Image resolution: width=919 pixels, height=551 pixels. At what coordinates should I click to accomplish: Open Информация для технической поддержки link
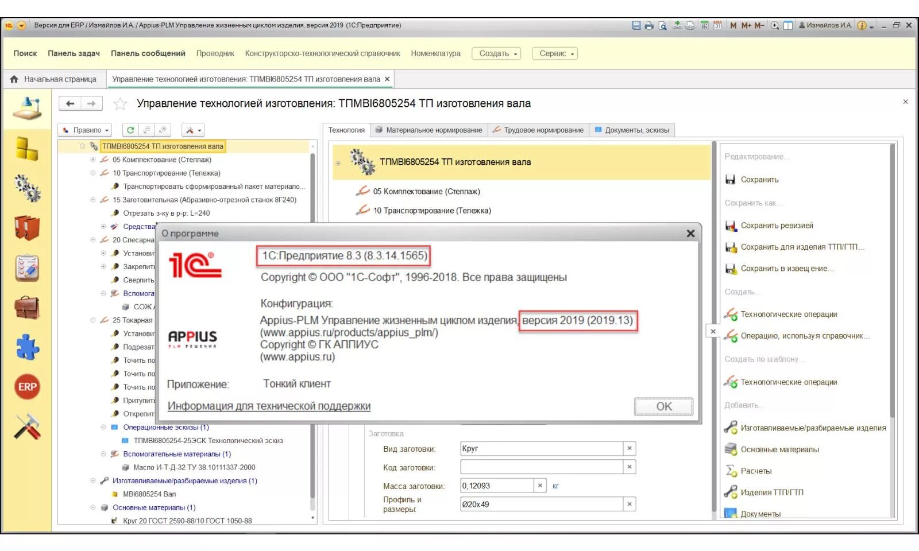(x=269, y=406)
